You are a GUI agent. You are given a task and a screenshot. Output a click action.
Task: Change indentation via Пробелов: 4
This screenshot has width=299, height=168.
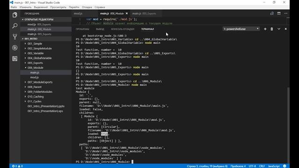point(238,166)
